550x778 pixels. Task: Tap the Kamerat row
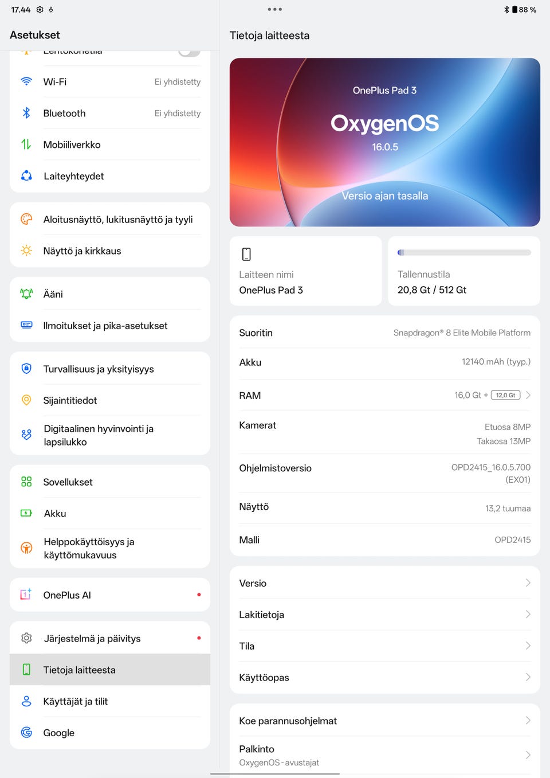tap(385, 432)
